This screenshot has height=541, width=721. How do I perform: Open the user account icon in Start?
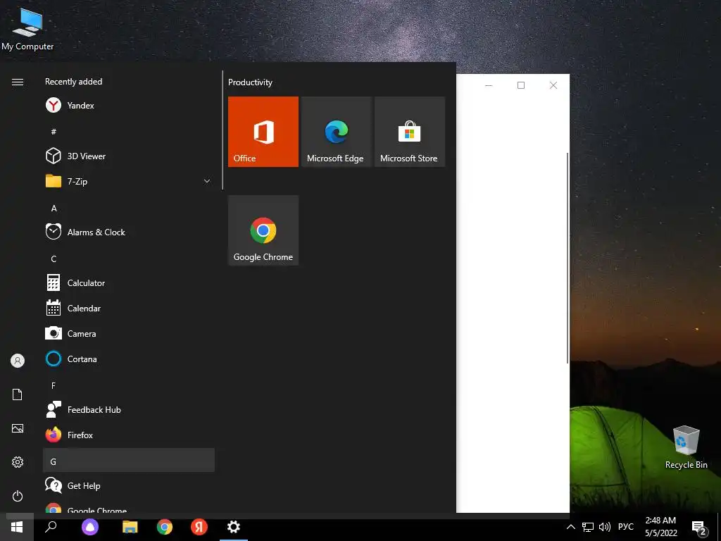(x=18, y=361)
